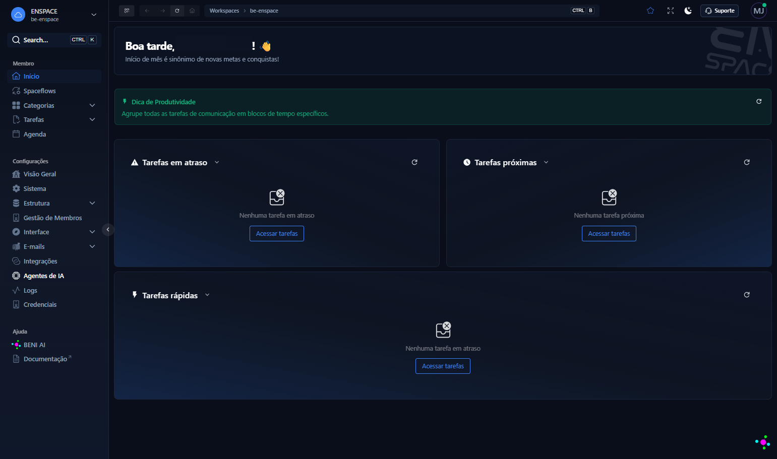The width and height of the screenshot is (777, 459).
Task: Reload page using top bar refresh icon
Action: click(177, 11)
